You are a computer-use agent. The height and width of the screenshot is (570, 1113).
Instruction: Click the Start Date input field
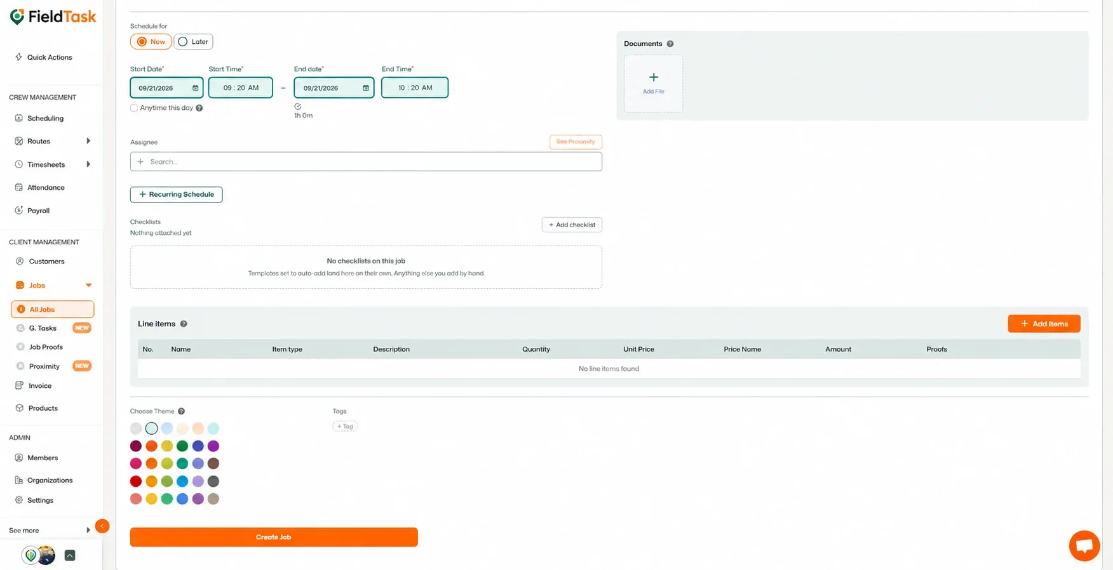166,88
